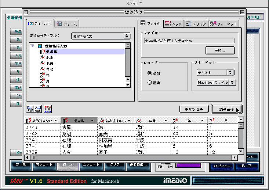Click the フィールド tab icon

point(30,23)
